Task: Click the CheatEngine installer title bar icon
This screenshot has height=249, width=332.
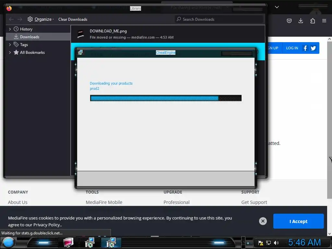Action: 80,53
